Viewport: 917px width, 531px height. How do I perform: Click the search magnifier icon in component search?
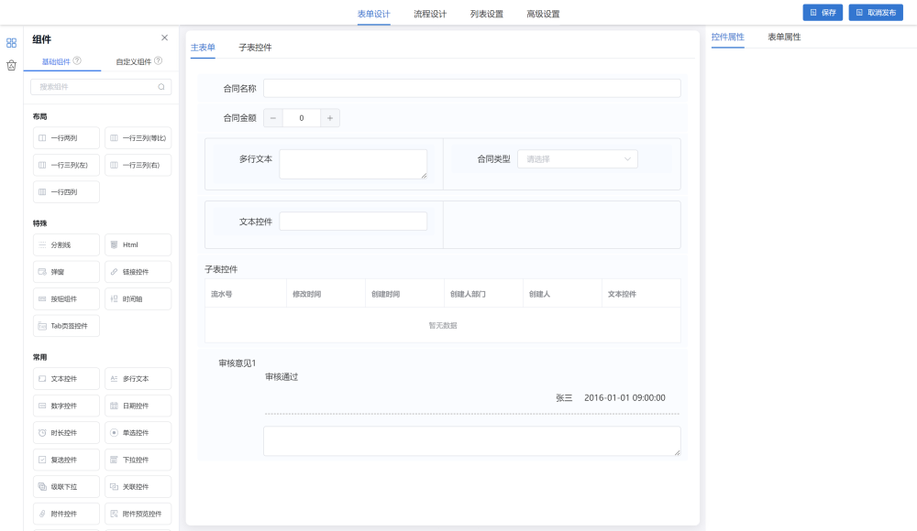pyautogui.click(x=161, y=87)
